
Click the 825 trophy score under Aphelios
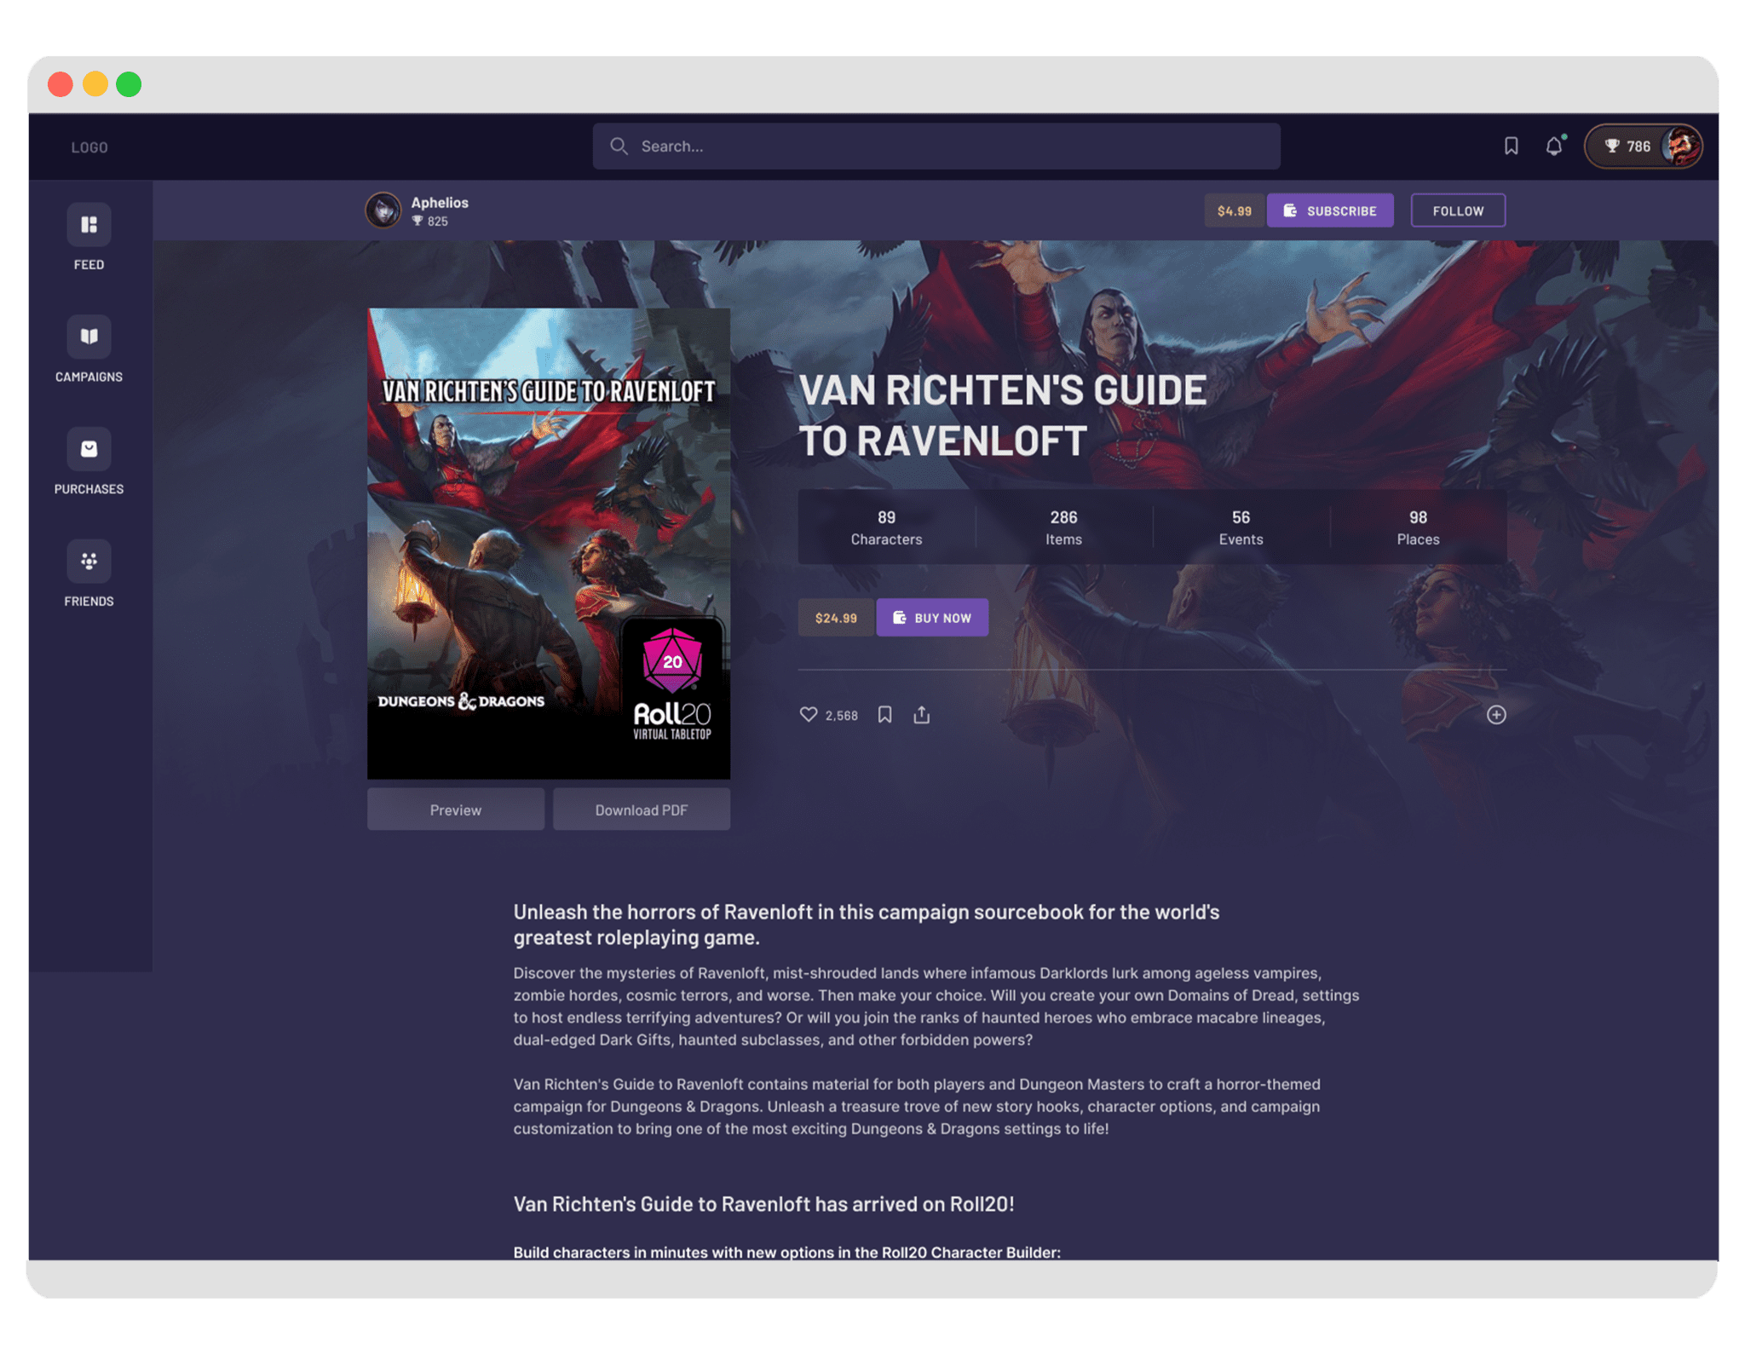tap(430, 222)
